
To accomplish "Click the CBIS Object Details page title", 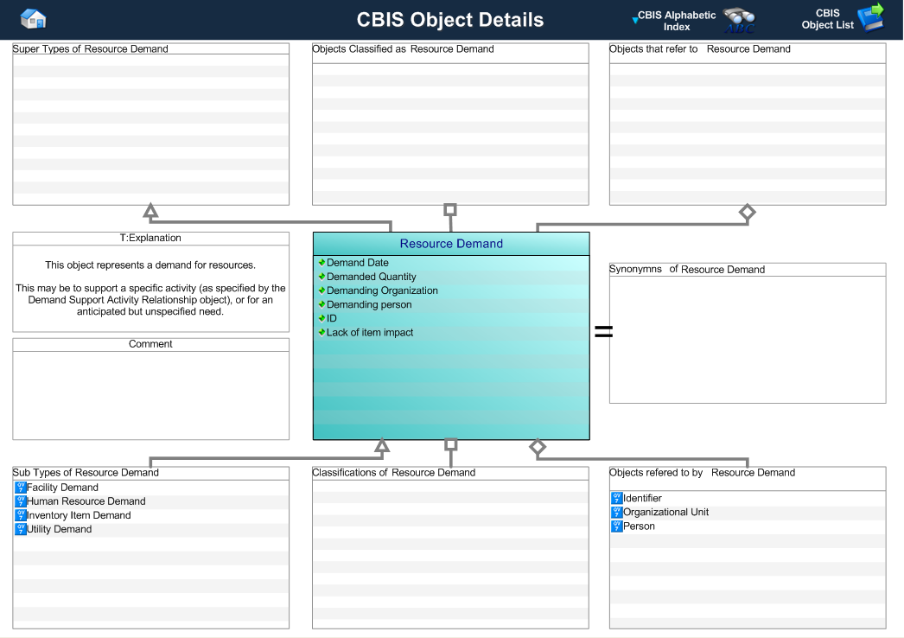I will point(449,20).
